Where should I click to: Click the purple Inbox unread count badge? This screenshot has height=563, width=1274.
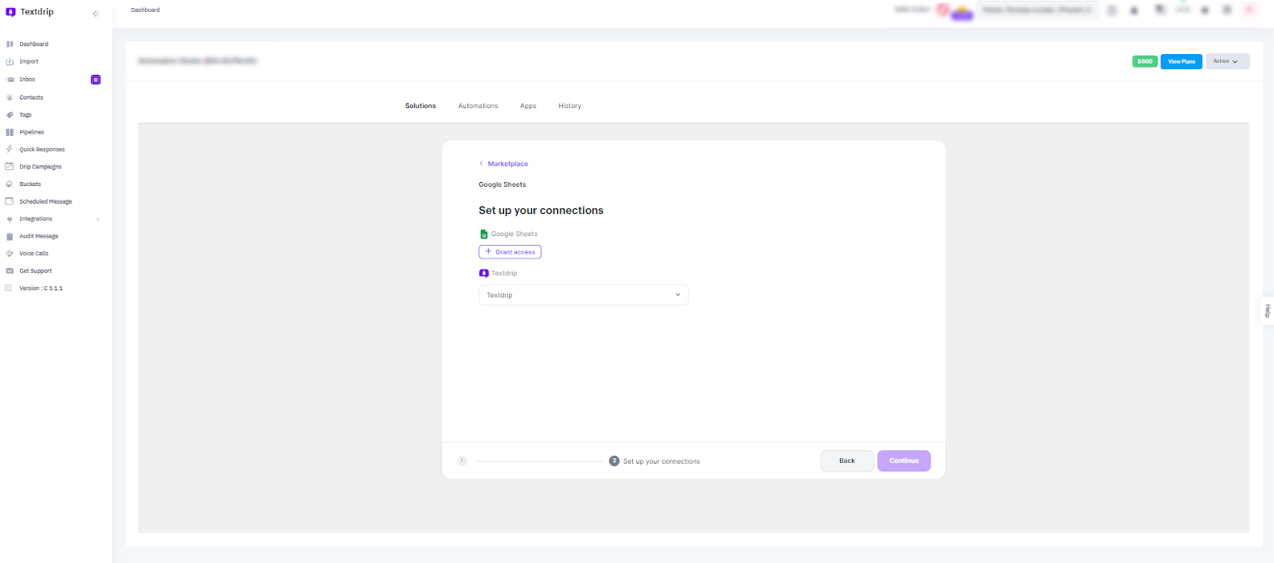click(x=96, y=80)
